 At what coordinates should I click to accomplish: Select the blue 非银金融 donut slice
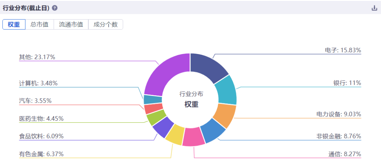pyautogui.click(x=212, y=132)
